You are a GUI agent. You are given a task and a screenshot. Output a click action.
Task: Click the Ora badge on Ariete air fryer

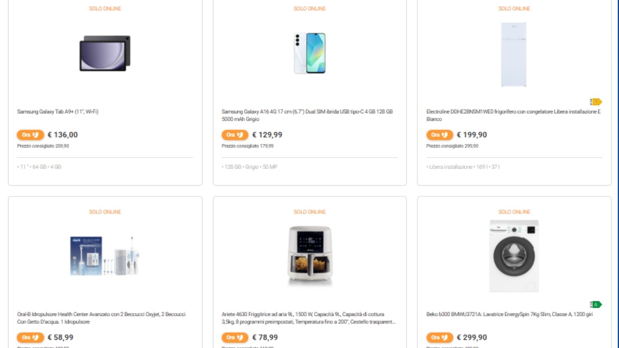coord(235,338)
